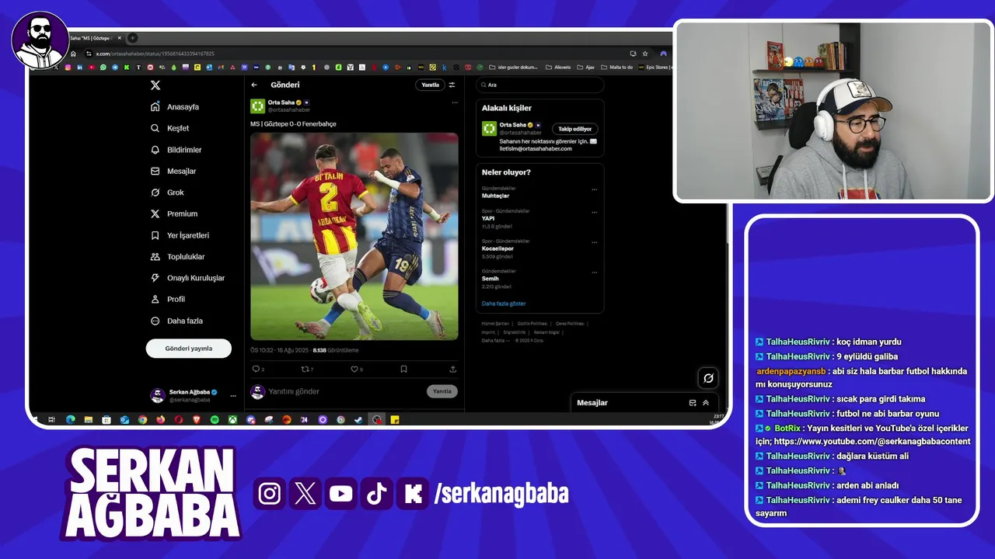995x559 pixels.
Task: Open Topluluklar communities
Action: (x=177, y=256)
